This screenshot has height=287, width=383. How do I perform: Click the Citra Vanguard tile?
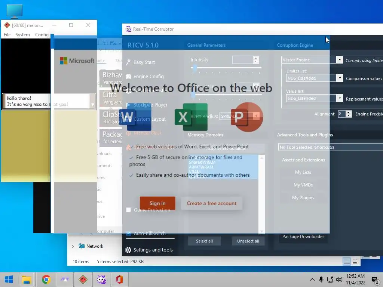[111, 98]
